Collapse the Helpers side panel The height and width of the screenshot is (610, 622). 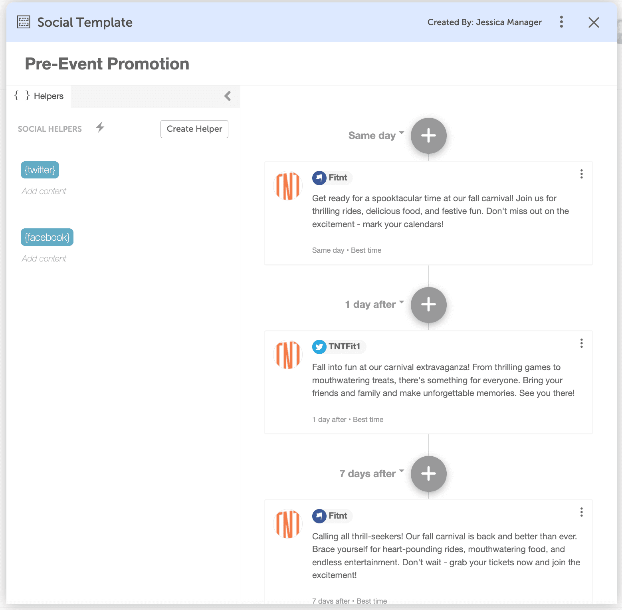228,96
